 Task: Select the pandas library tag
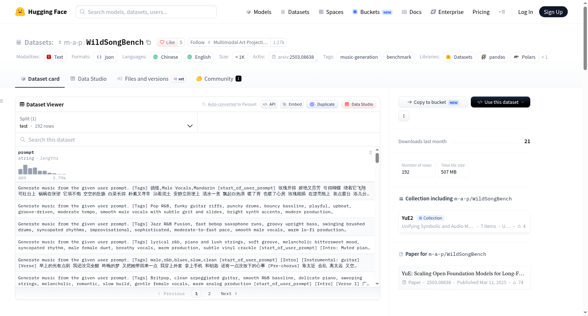click(x=493, y=57)
